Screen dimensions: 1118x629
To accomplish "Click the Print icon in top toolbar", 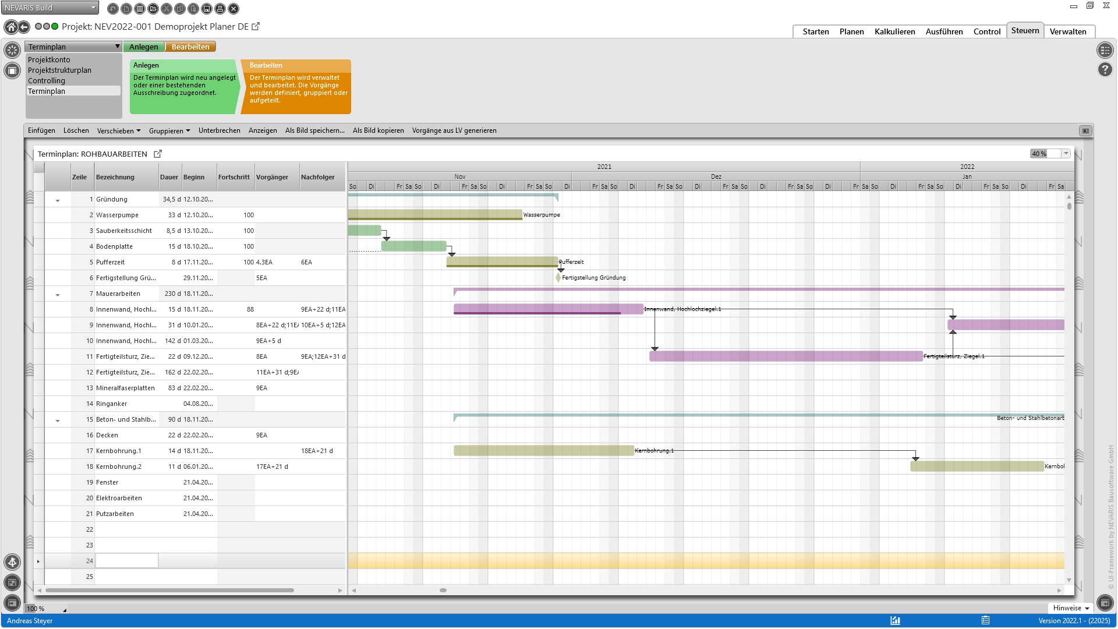I will pyautogui.click(x=220, y=9).
